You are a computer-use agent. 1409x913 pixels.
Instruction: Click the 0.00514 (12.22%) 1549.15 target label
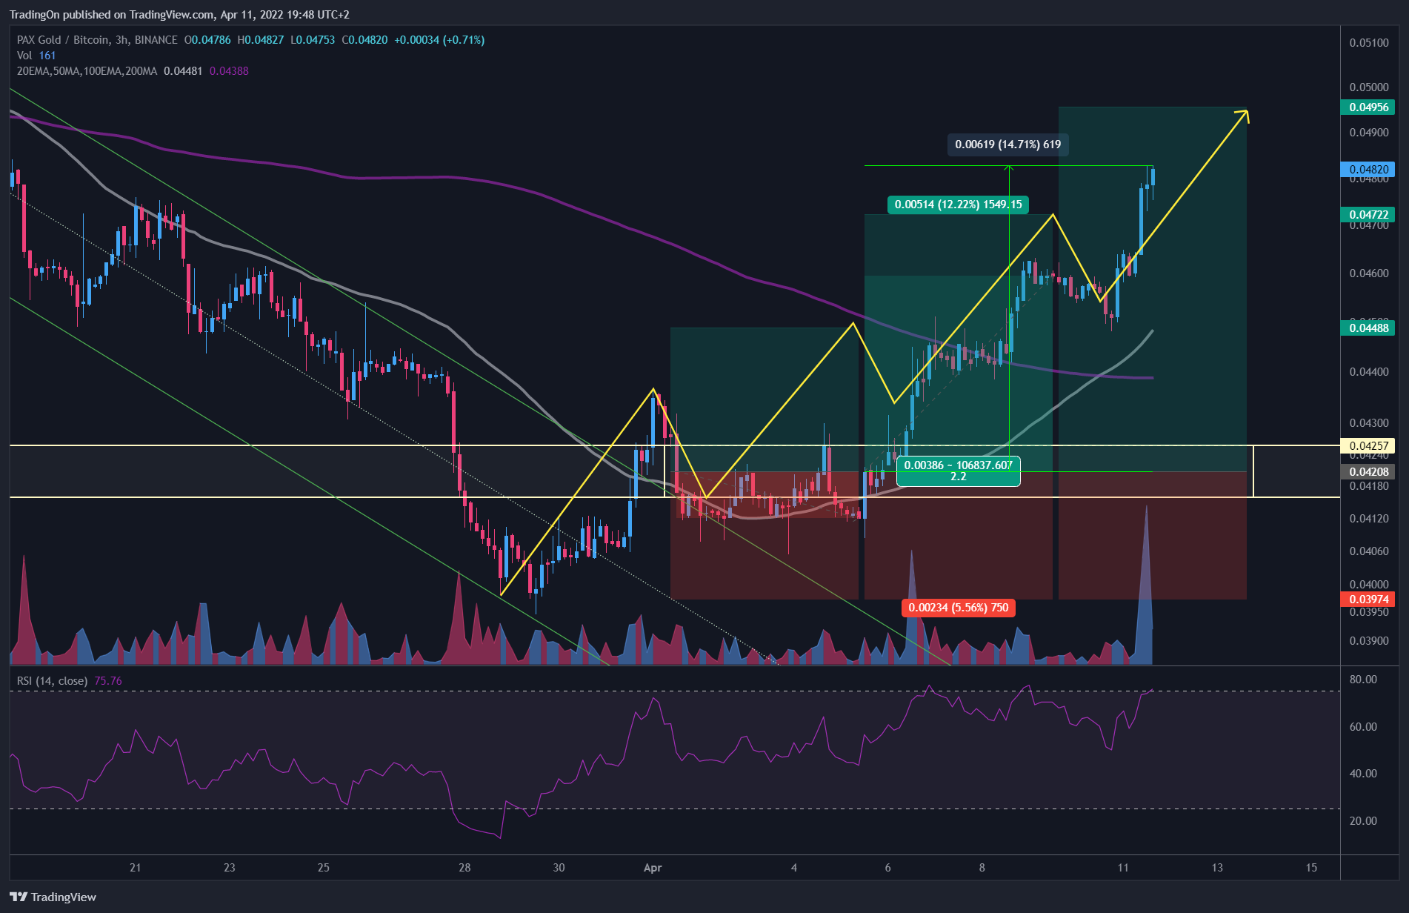coord(958,205)
